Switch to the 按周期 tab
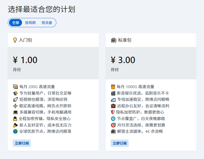This screenshot has width=204, height=159. point(30,23)
